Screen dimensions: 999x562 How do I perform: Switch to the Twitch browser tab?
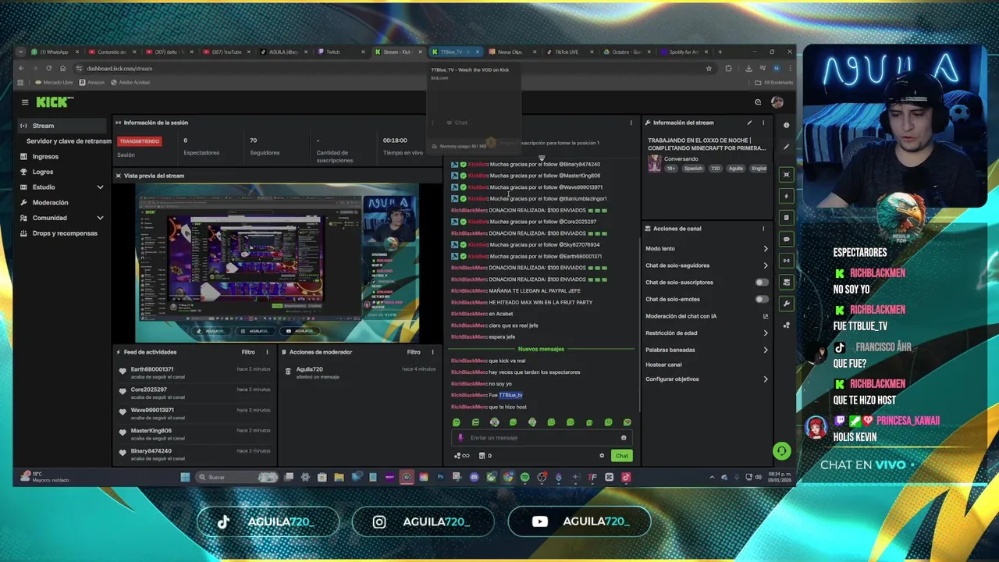[x=340, y=52]
